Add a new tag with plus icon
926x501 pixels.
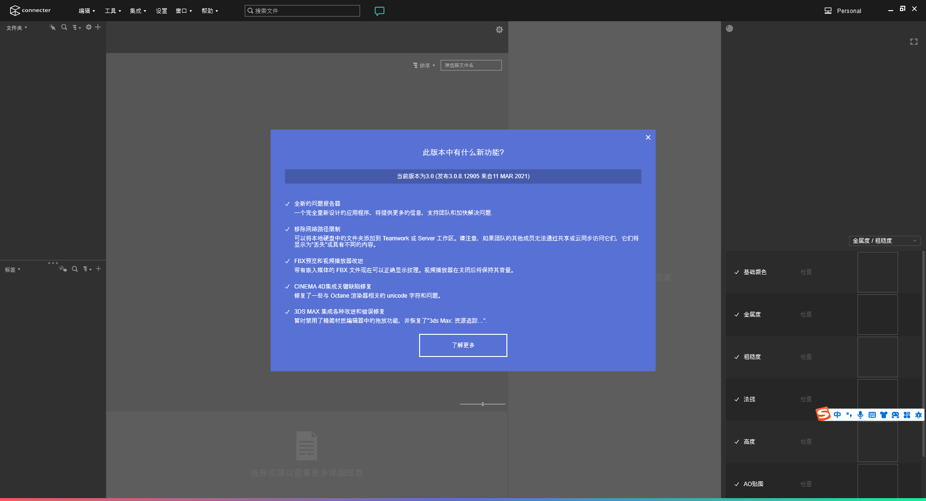tap(98, 269)
